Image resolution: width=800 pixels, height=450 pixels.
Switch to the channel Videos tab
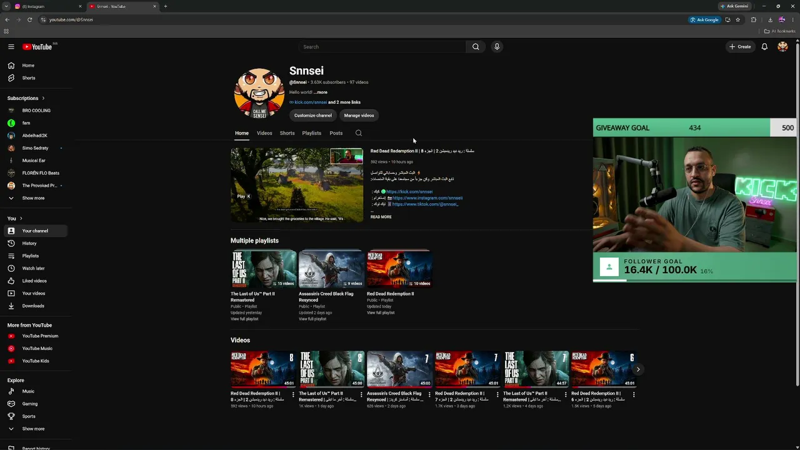264,133
